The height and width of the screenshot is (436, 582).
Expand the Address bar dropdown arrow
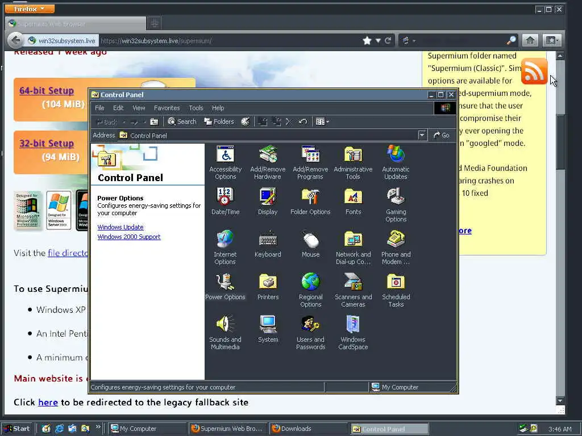click(422, 135)
